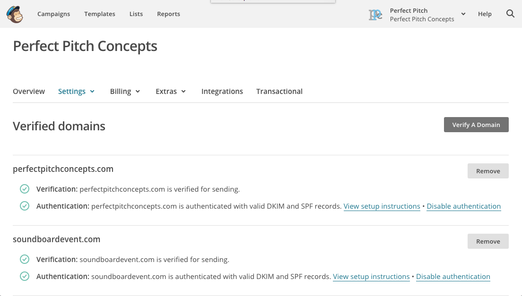This screenshot has height=296, width=522.
Task: Select the Overview tab
Action: pyautogui.click(x=29, y=92)
